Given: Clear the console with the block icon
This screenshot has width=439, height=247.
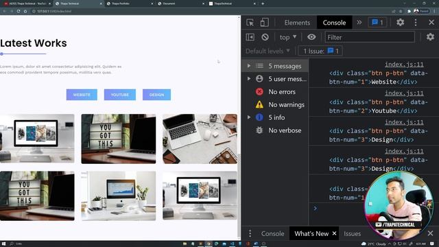Looking at the screenshot, I should (x=265, y=37).
